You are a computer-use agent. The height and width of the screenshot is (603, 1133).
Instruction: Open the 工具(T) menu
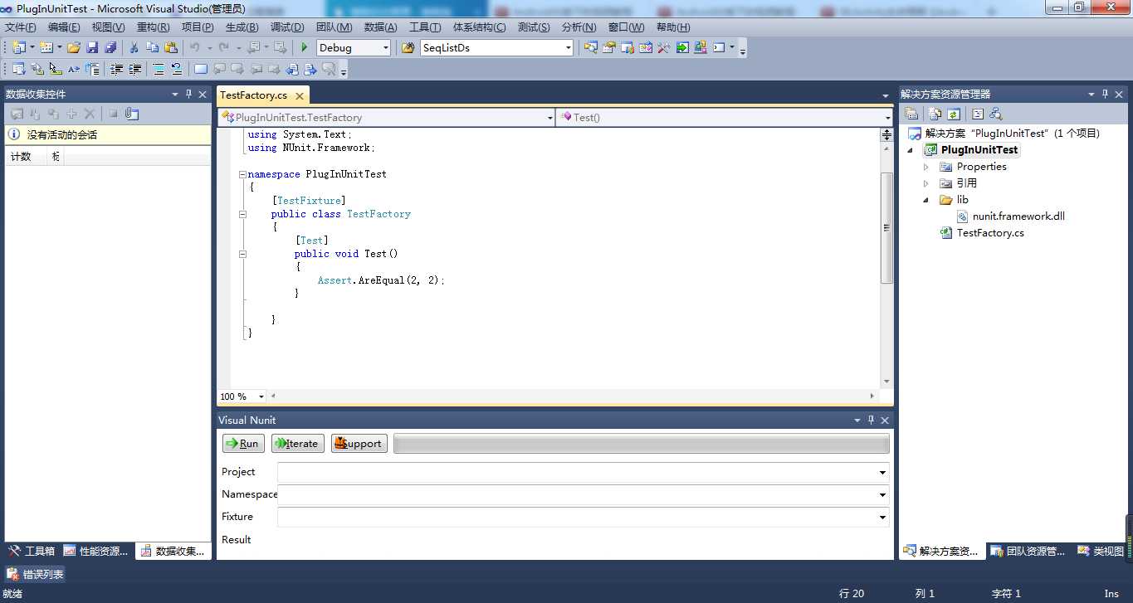coord(425,27)
